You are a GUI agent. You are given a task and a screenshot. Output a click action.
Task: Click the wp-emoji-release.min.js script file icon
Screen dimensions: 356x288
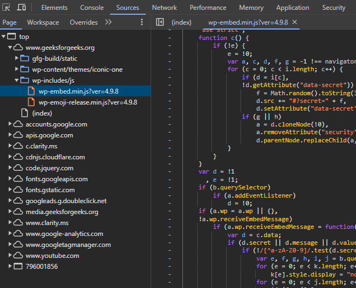pyautogui.click(x=31, y=102)
